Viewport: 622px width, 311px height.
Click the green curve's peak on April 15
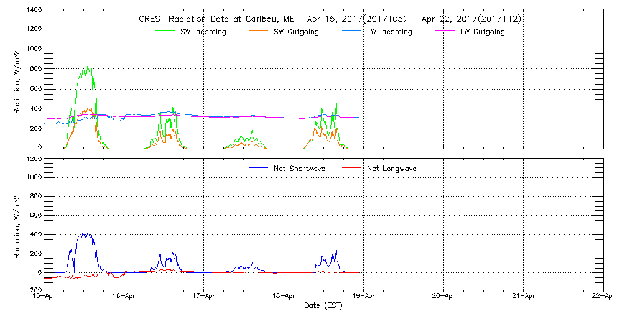88,67
